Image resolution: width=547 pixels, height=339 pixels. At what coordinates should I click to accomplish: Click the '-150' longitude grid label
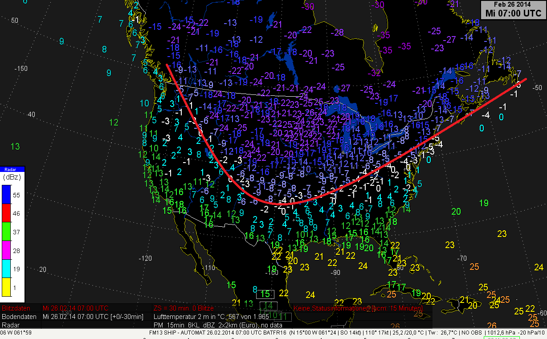pos(21,69)
